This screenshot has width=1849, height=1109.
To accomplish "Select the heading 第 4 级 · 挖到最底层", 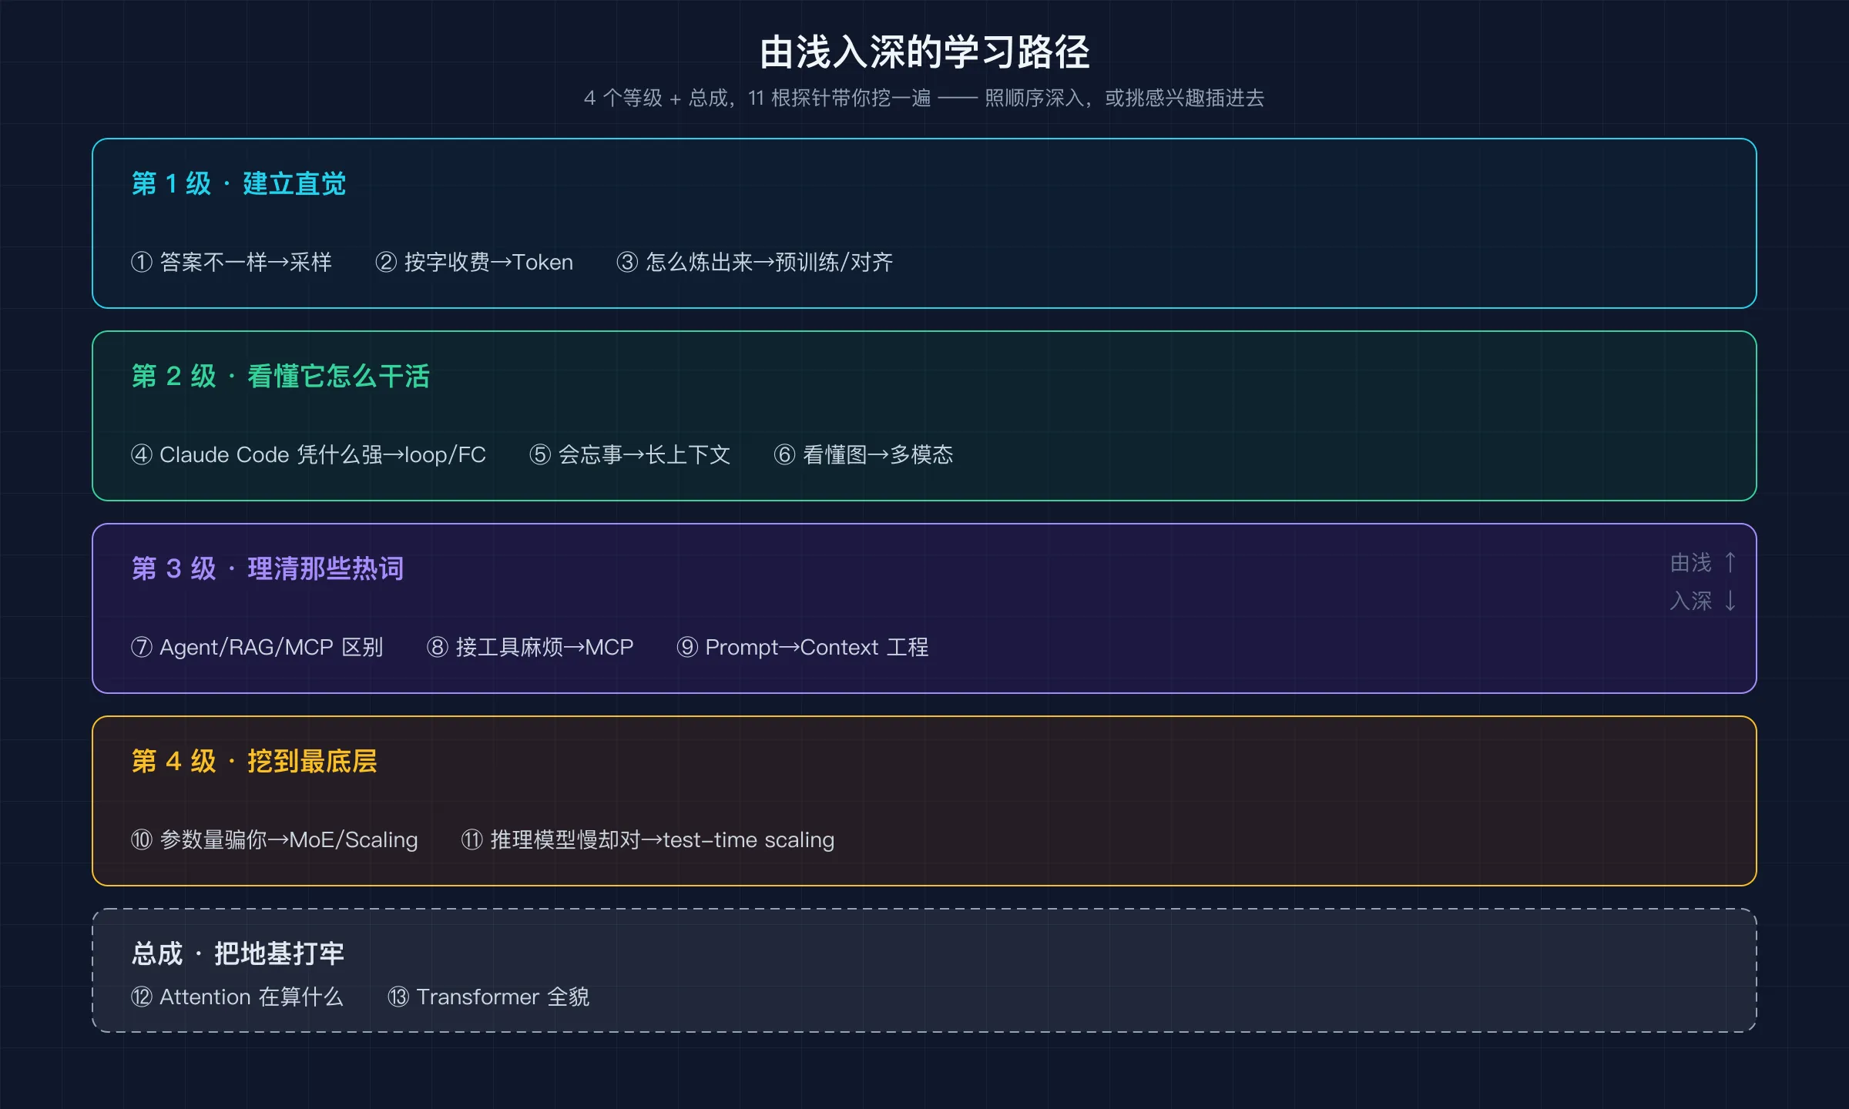I will point(254,761).
